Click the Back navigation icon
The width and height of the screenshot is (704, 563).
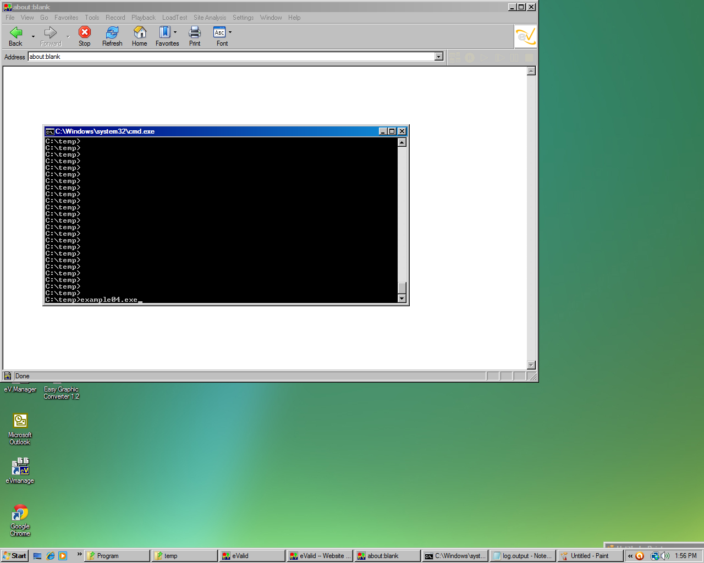(15, 34)
